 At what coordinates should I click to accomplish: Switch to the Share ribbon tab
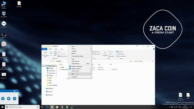pyautogui.click(x=56, y=49)
